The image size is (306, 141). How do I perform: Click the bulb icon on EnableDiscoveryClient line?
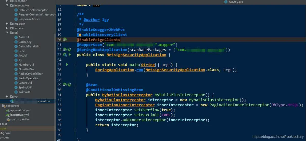80,35
